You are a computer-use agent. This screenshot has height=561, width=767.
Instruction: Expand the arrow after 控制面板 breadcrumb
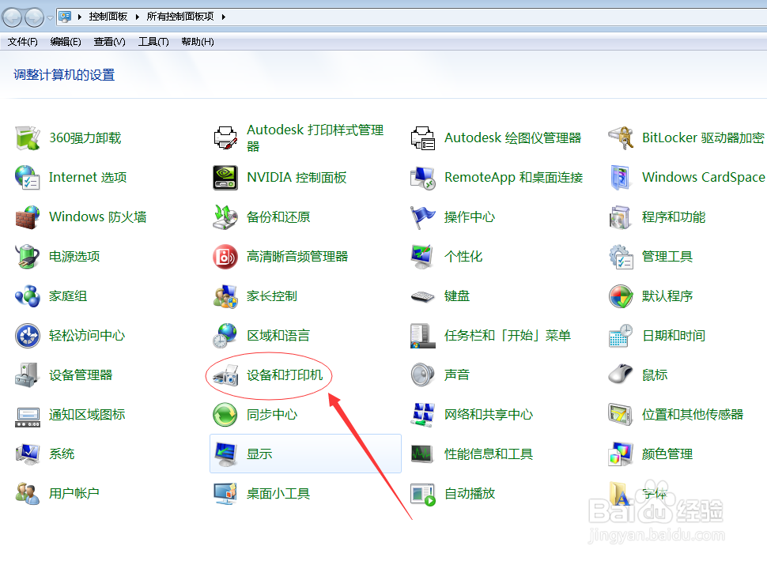(x=137, y=17)
